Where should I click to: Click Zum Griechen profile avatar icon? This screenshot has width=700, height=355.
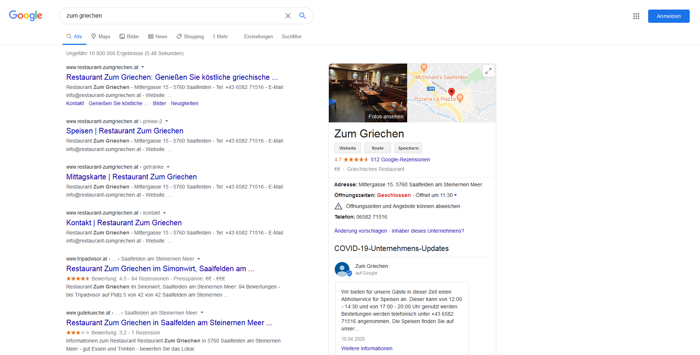point(342,269)
